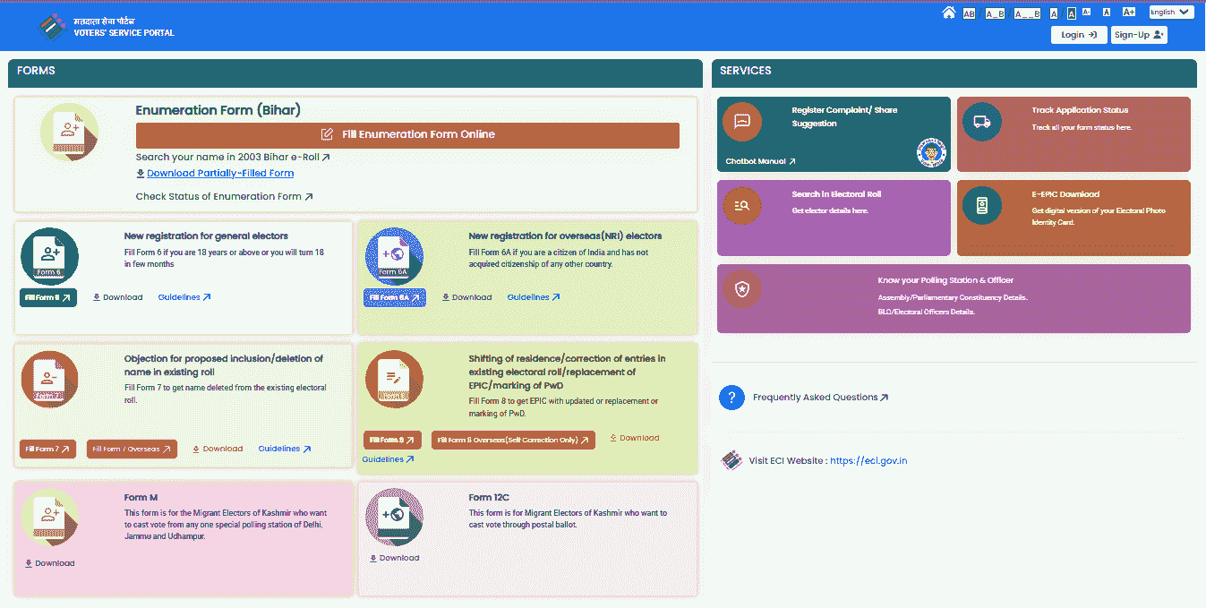
Task: Download Form 7 objection form
Action: 218,449
